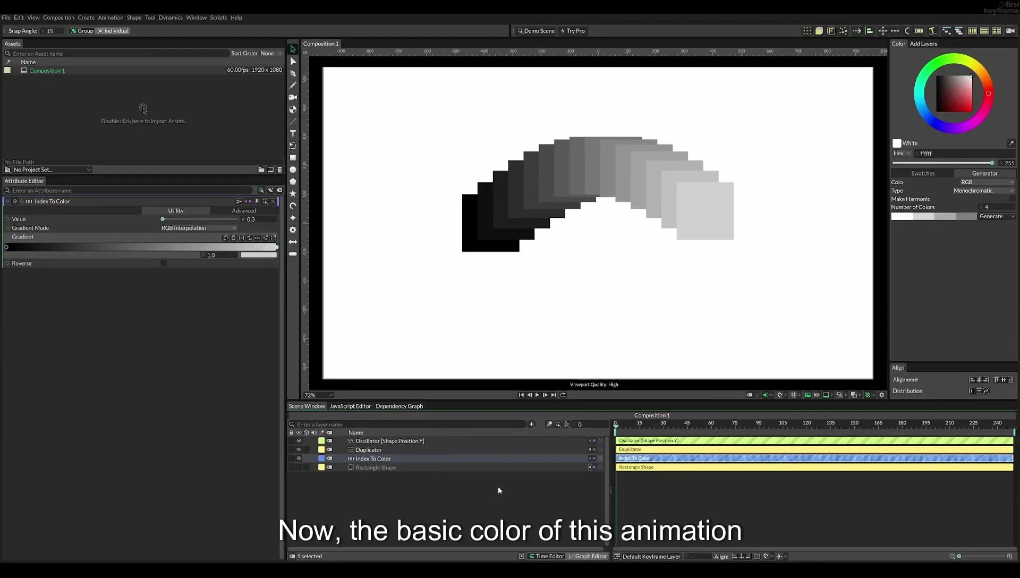Open the Animation menu

click(110, 18)
